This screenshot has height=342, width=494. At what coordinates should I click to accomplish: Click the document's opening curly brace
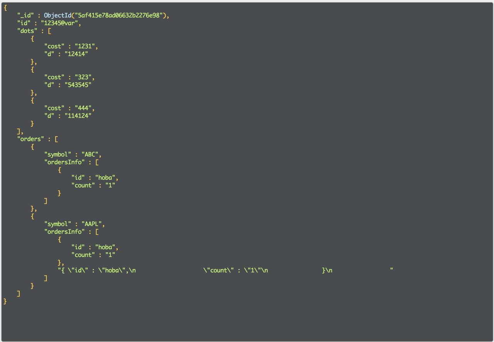pyautogui.click(x=5, y=8)
